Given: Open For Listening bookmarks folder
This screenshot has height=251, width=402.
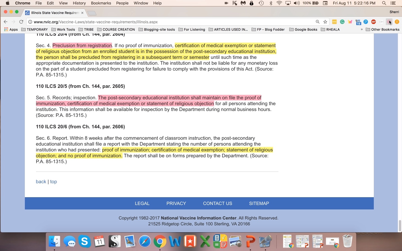Looking at the screenshot, I should coord(192,29).
